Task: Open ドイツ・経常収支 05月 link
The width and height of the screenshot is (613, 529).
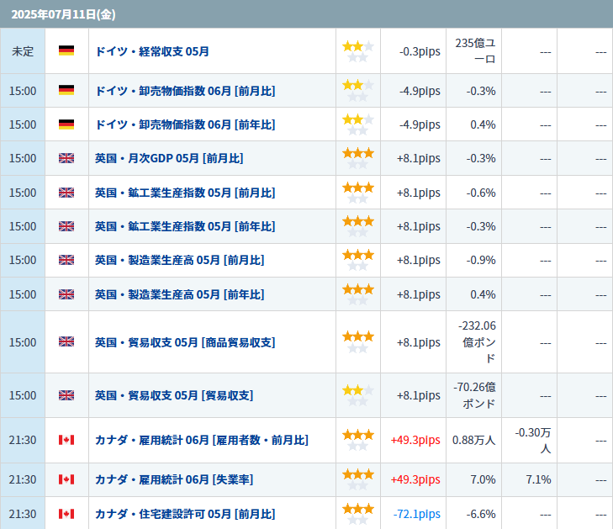Action: pos(152,51)
